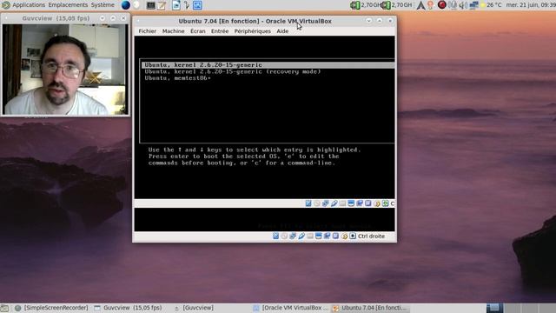Click show desktop button in bottom panel

pyautogui.click(x=4, y=308)
